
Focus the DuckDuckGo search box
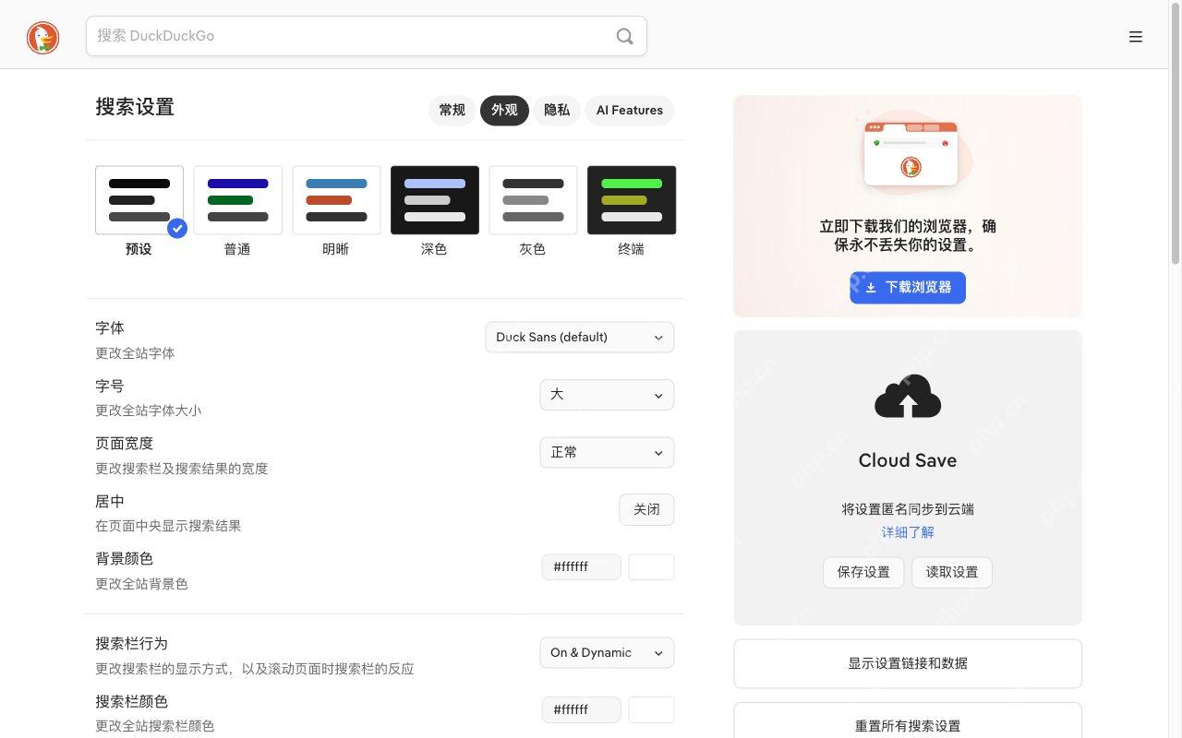(367, 36)
